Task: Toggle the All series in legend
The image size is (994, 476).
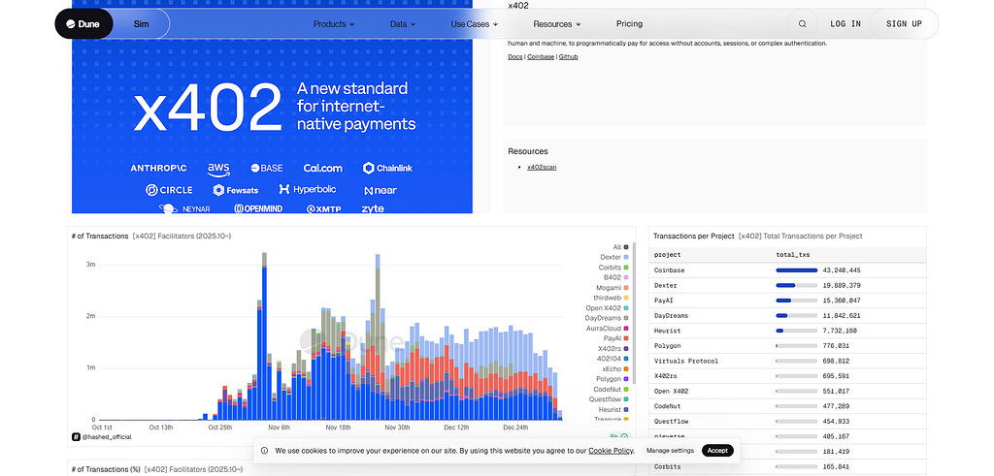Action: tap(620, 247)
